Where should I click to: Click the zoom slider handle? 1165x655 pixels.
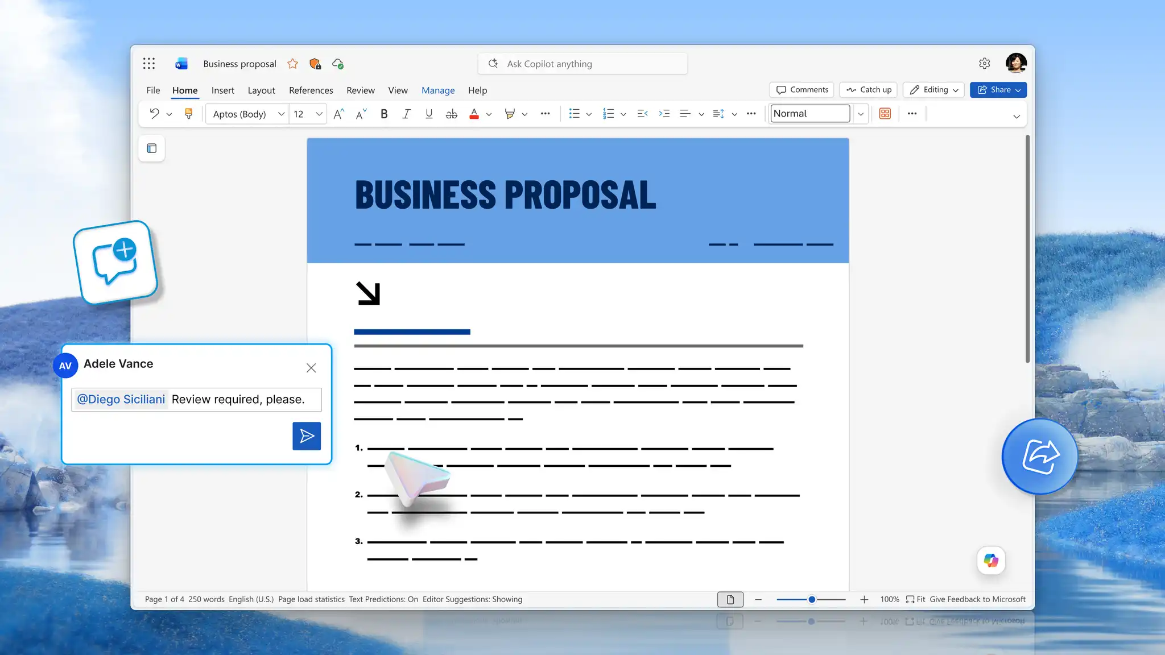(x=812, y=599)
